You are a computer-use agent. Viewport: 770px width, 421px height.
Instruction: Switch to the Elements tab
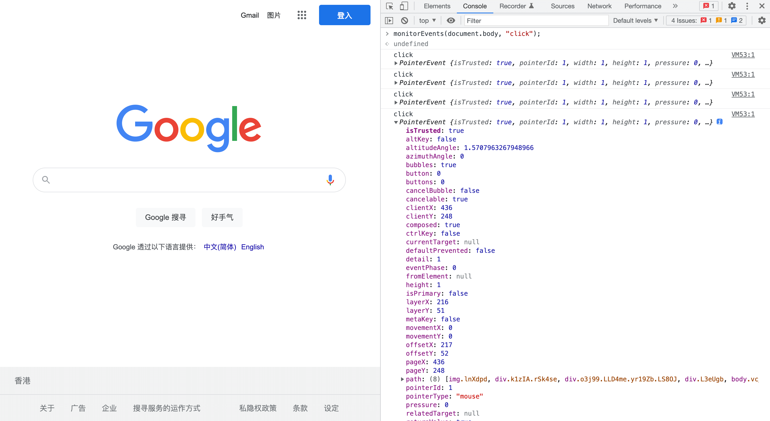[x=437, y=6]
